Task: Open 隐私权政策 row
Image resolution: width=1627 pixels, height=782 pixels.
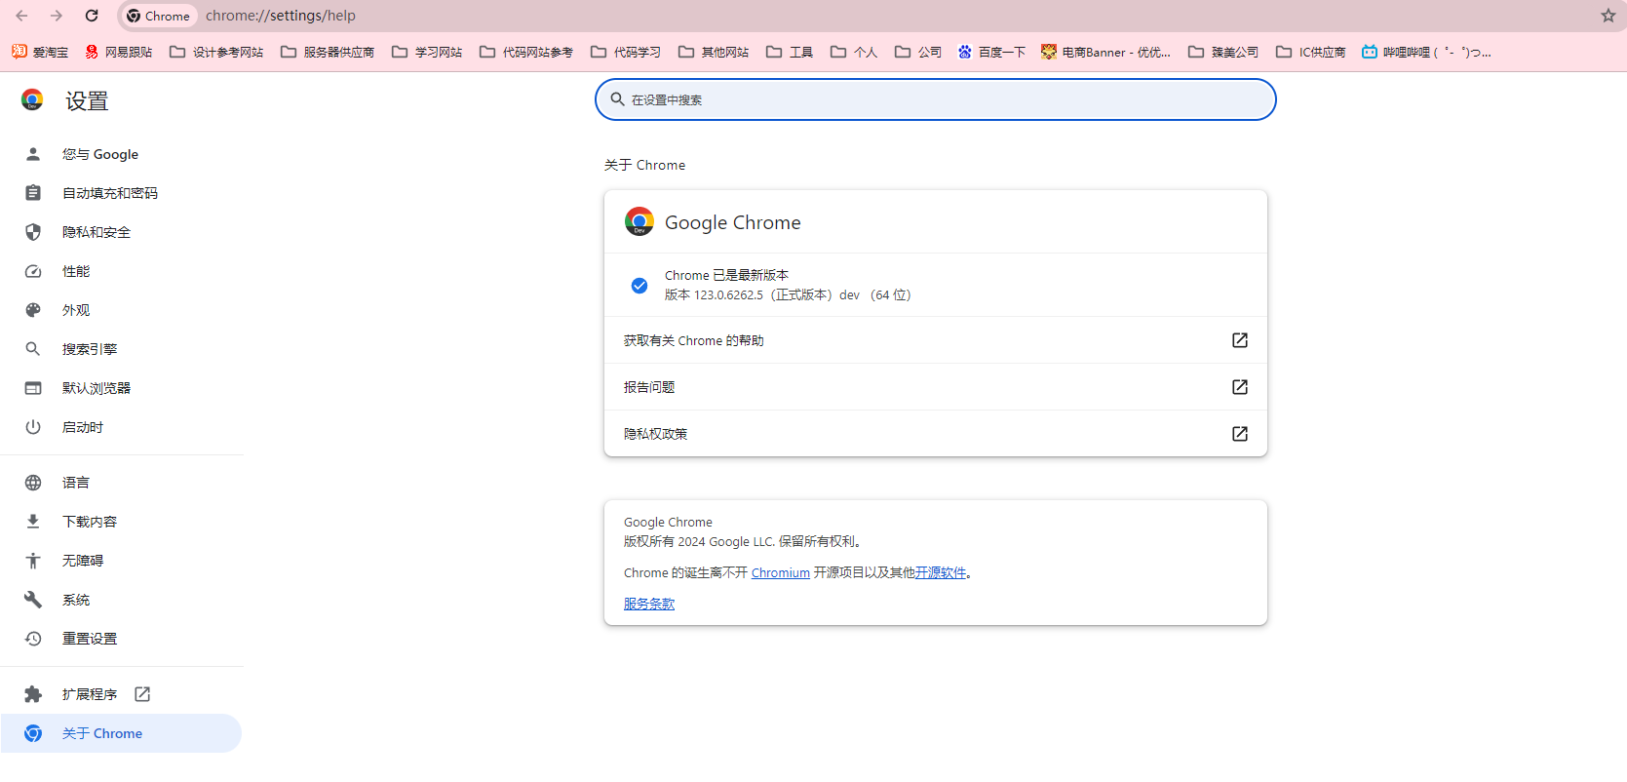Action: 936,434
